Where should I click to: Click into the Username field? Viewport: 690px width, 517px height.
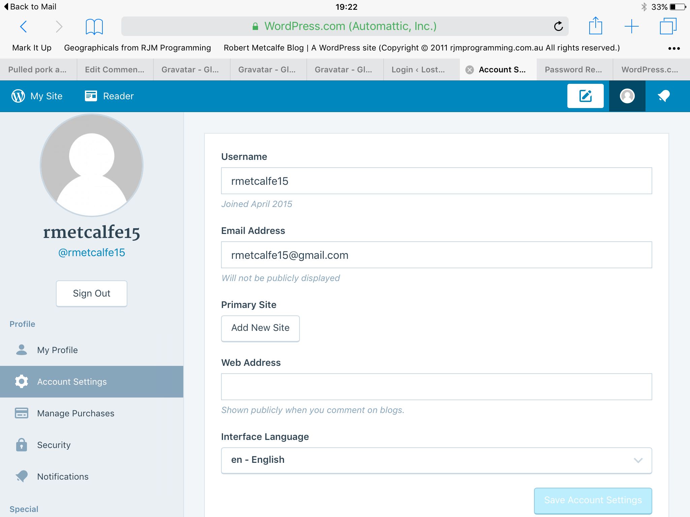[x=436, y=181]
